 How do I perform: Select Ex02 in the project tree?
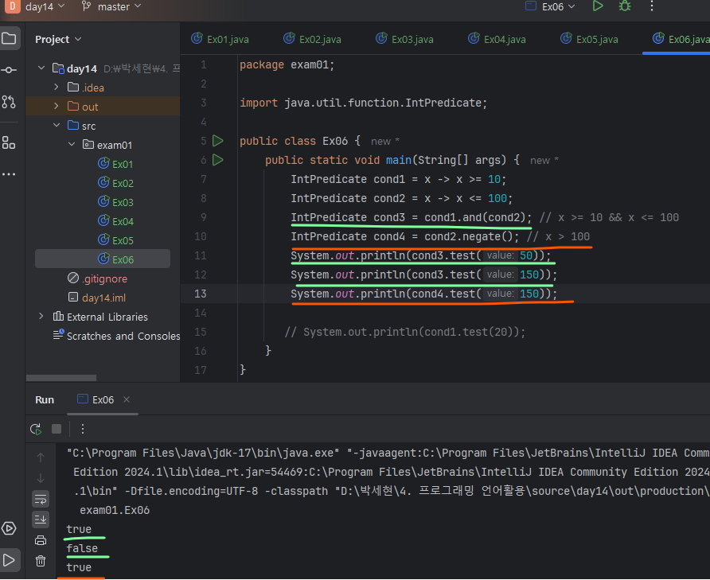116,183
